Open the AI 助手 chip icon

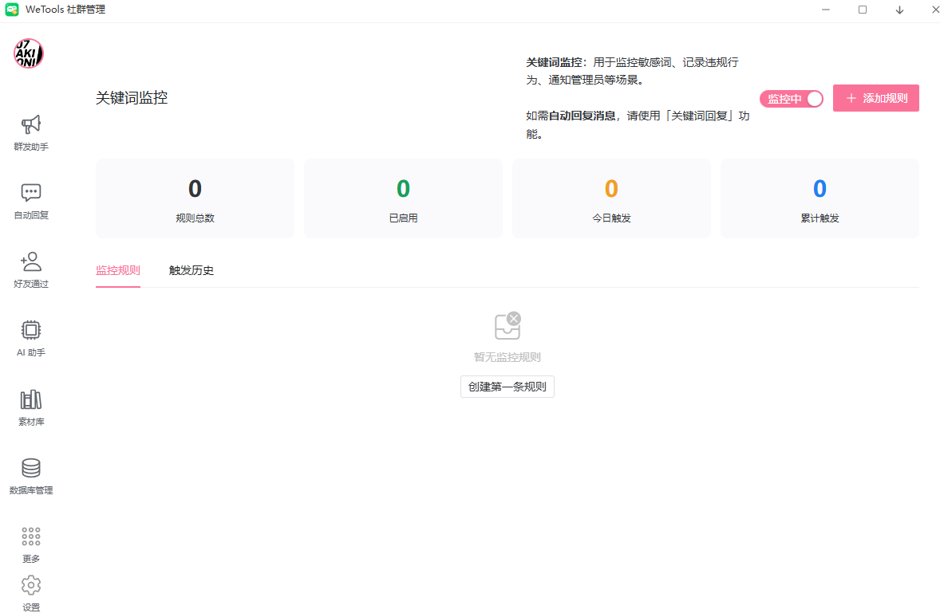pyautogui.click(x=31, y=330)
